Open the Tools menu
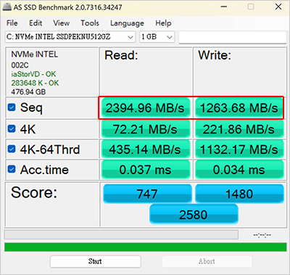The width and height of the screenshot is (290, 275). click(x=90, y=23)
